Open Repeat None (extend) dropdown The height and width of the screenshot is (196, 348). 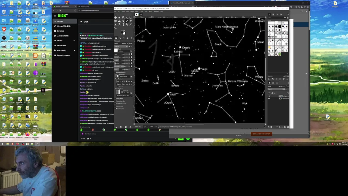(x=124, y=84)
